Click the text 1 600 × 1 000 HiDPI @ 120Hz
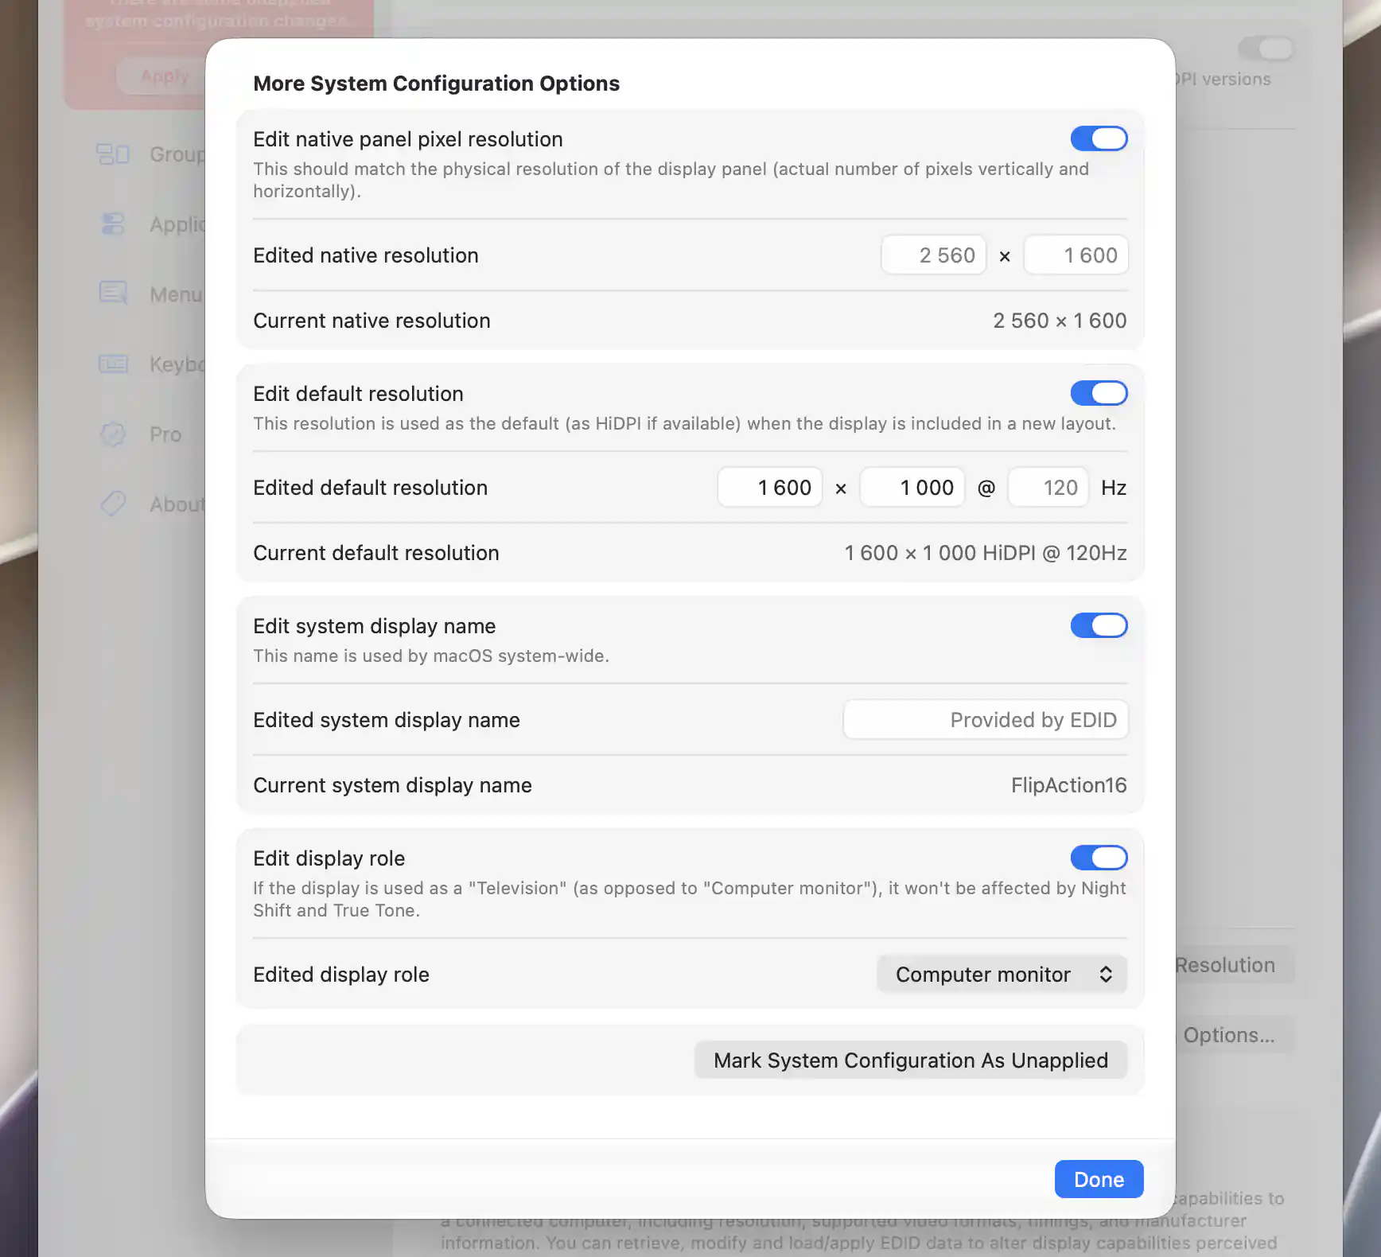The width and height of the screenshot is (1381, 1257). click(x=986, y=553)
